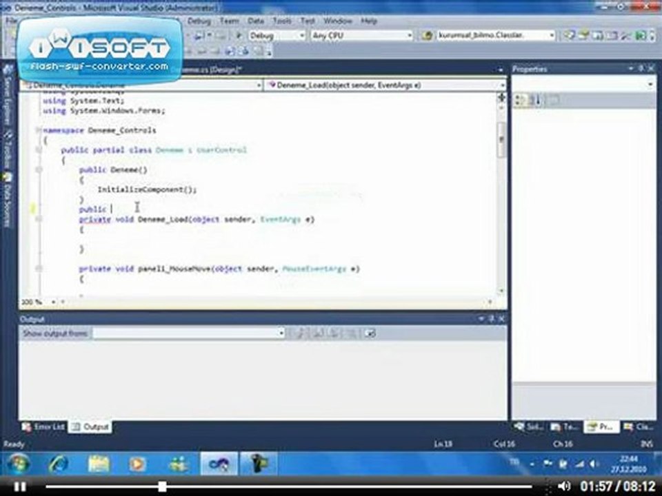Click the editor vertical scrollbar thumb

coord(501,140)
